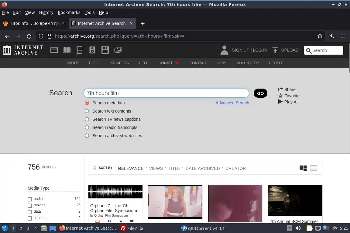350x233 pixels.
Task: Open the Internet Archive home logo
Action: tap(23, 50)
